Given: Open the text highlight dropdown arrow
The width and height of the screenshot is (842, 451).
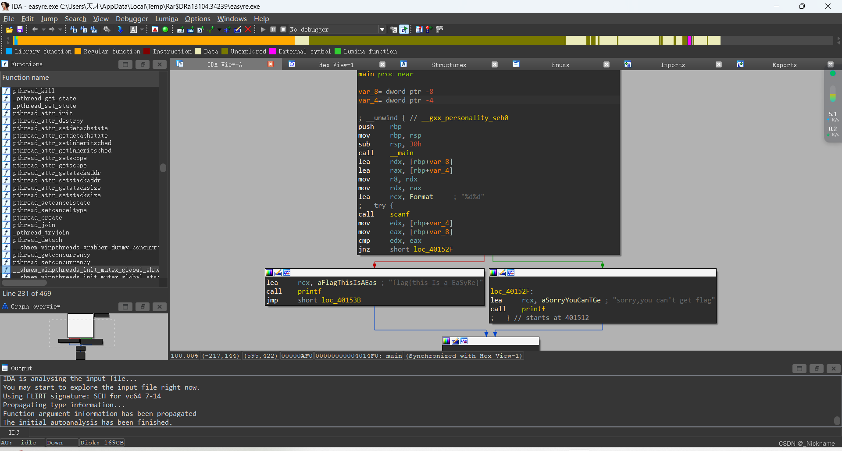Looking at the screenshot, I should pos(141,29).
